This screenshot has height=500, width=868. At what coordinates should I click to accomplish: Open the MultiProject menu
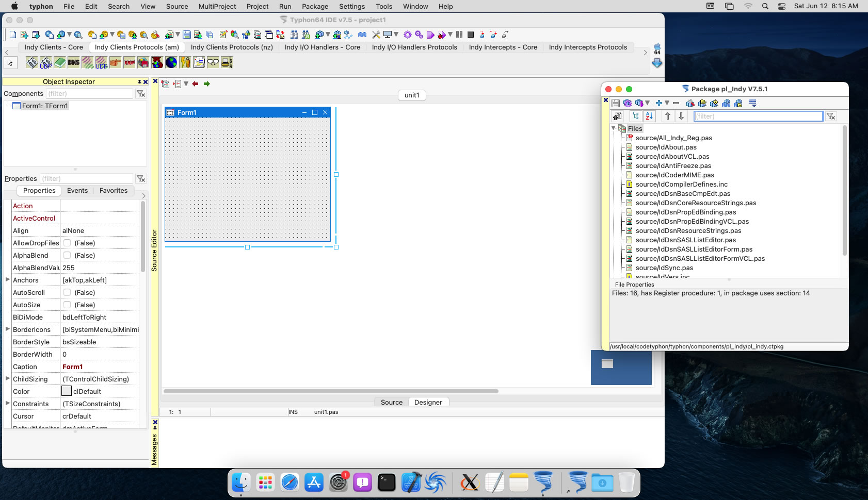(x=217, y=6)
